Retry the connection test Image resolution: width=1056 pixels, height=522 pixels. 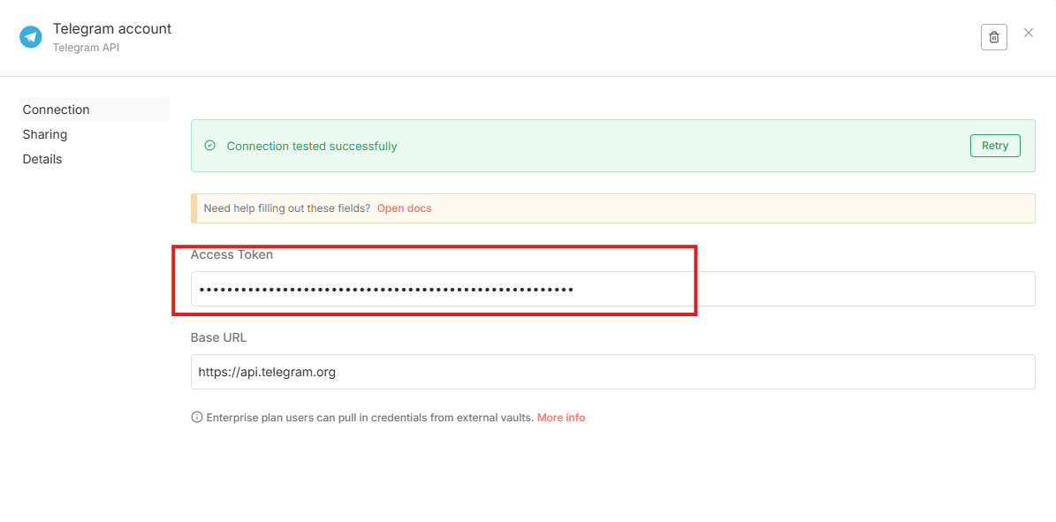coord(995,146)
